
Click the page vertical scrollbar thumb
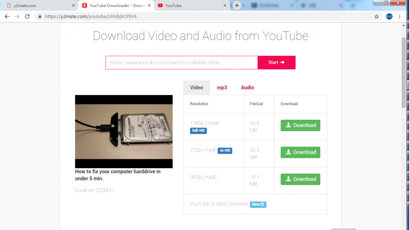pos(403,72)
